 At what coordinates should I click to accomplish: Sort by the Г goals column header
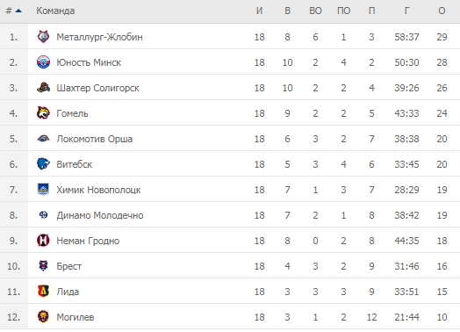pos(406,11)
